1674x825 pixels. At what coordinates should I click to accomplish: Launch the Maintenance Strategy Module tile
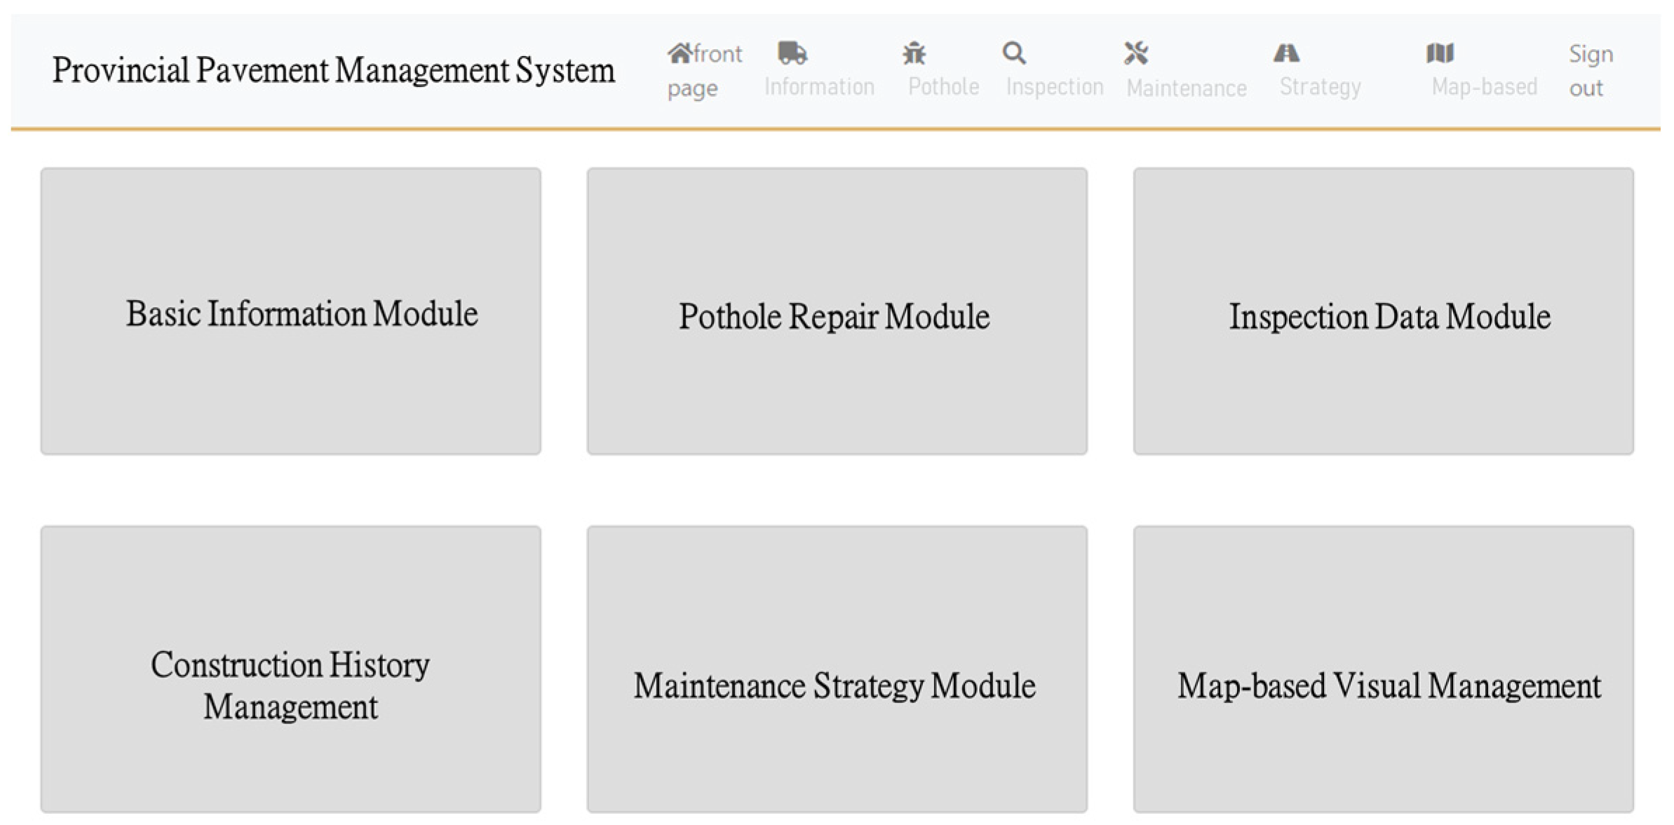click(x=837, y=669)
